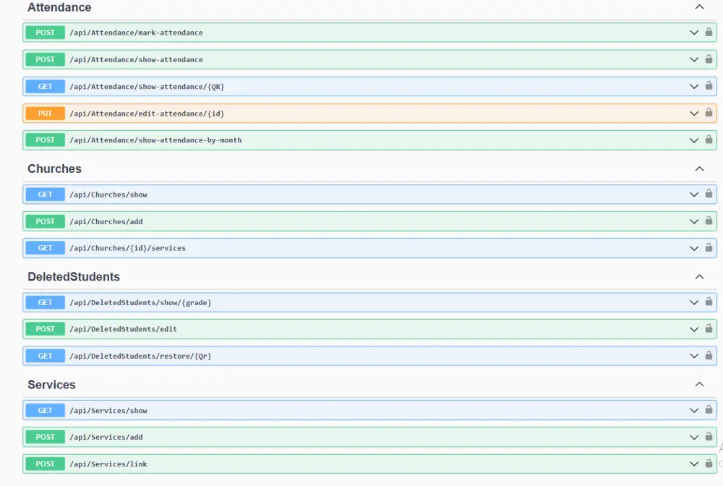
Task: Click the orange PUT method badge
Action: coord(44,113)
